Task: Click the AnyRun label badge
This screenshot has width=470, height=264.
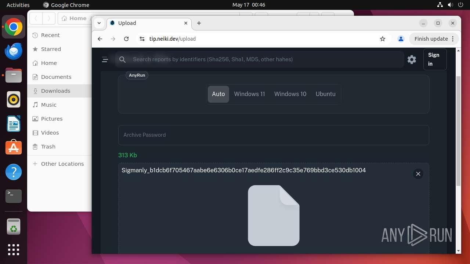Action: (x=137, y=75)
